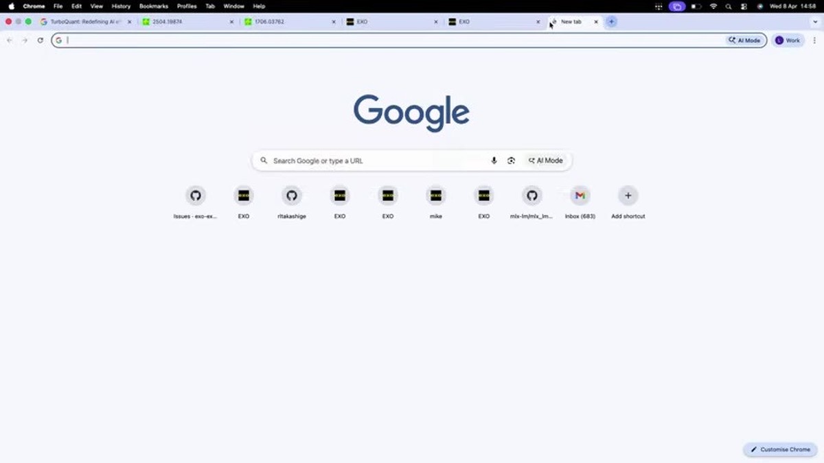Open the Work profile button
This screenshot has width=824, height=463.
point(788,40)
